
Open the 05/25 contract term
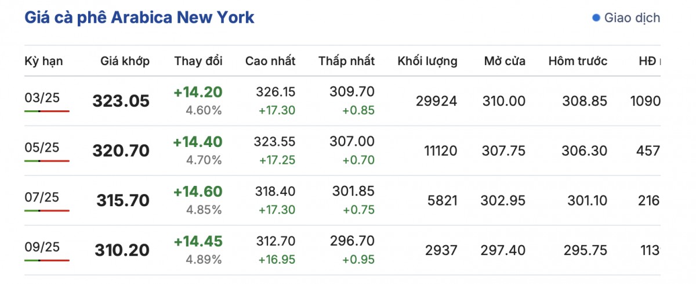(42, 148)
